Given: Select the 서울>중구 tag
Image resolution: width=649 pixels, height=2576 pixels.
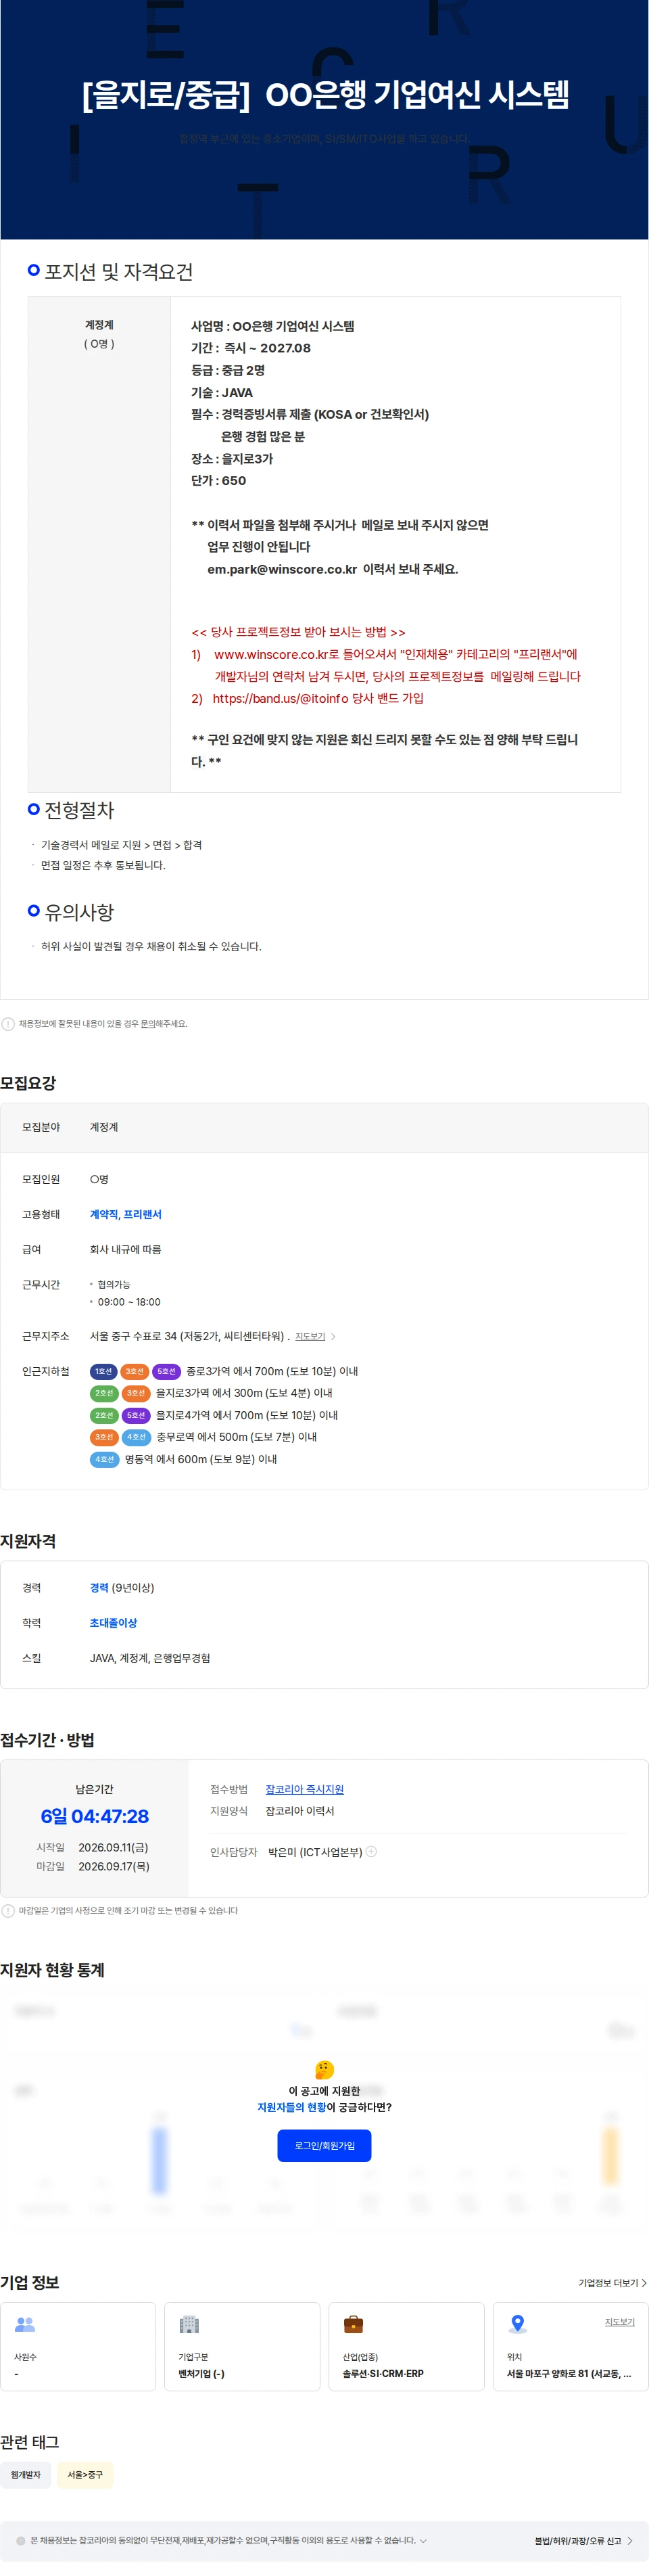Looking at the screenshot, I should 85,2475.
